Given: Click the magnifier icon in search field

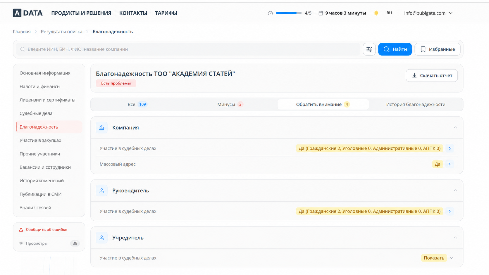Looking at the screenshot, I should click(x=23, y=49).
